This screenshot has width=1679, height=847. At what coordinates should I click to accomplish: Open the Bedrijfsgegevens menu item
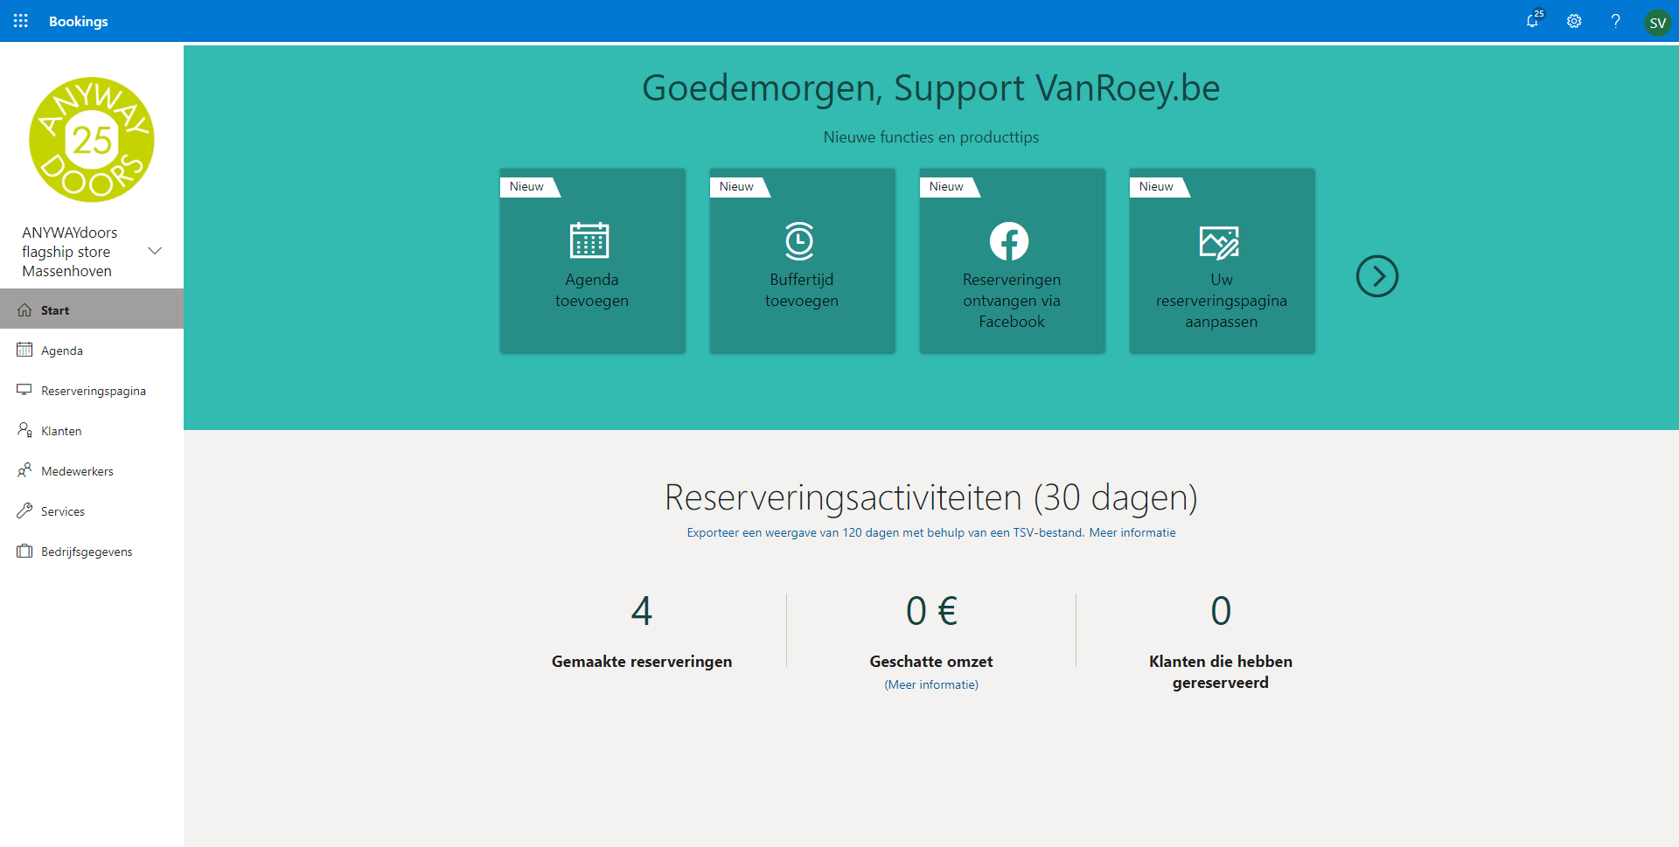tap(92, 551)
